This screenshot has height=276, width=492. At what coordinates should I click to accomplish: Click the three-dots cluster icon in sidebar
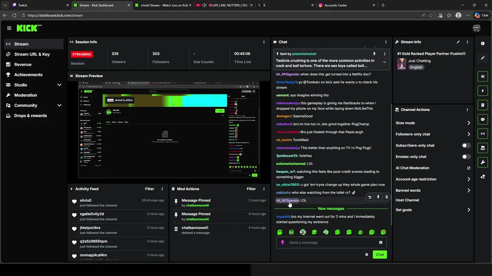tap(483, 177)
